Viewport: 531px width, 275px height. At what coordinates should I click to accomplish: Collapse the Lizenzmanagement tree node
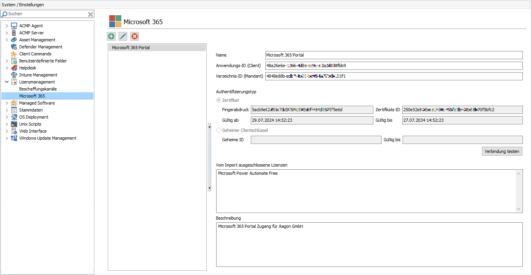pos(7,82)
